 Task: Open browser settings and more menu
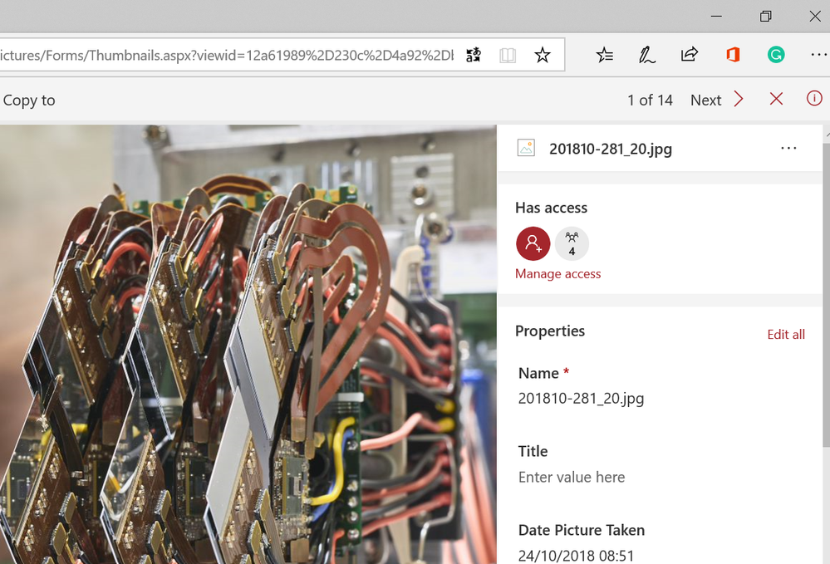819,55
